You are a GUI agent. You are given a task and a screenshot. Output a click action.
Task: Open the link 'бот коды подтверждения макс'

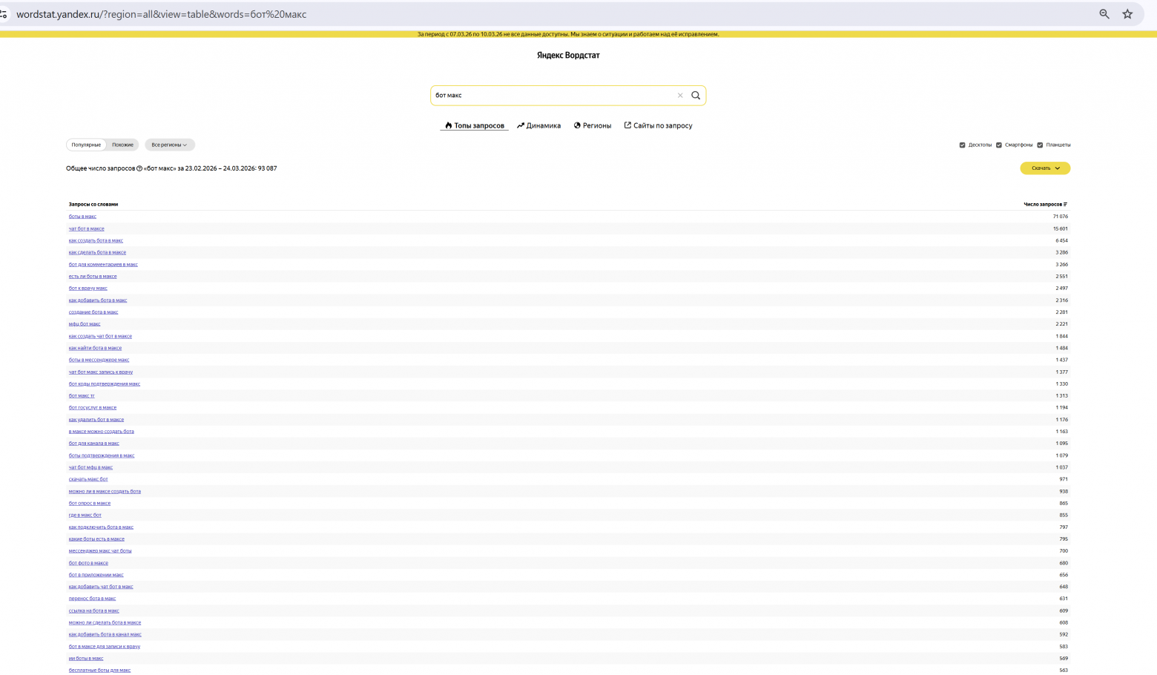tap(105, 383)
